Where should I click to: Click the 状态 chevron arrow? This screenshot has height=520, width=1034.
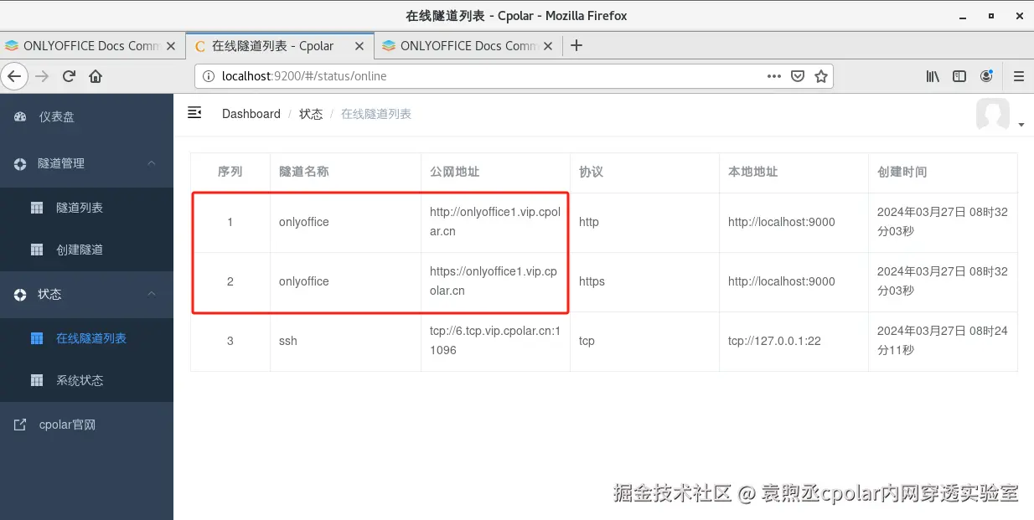[x=152, y=294]
